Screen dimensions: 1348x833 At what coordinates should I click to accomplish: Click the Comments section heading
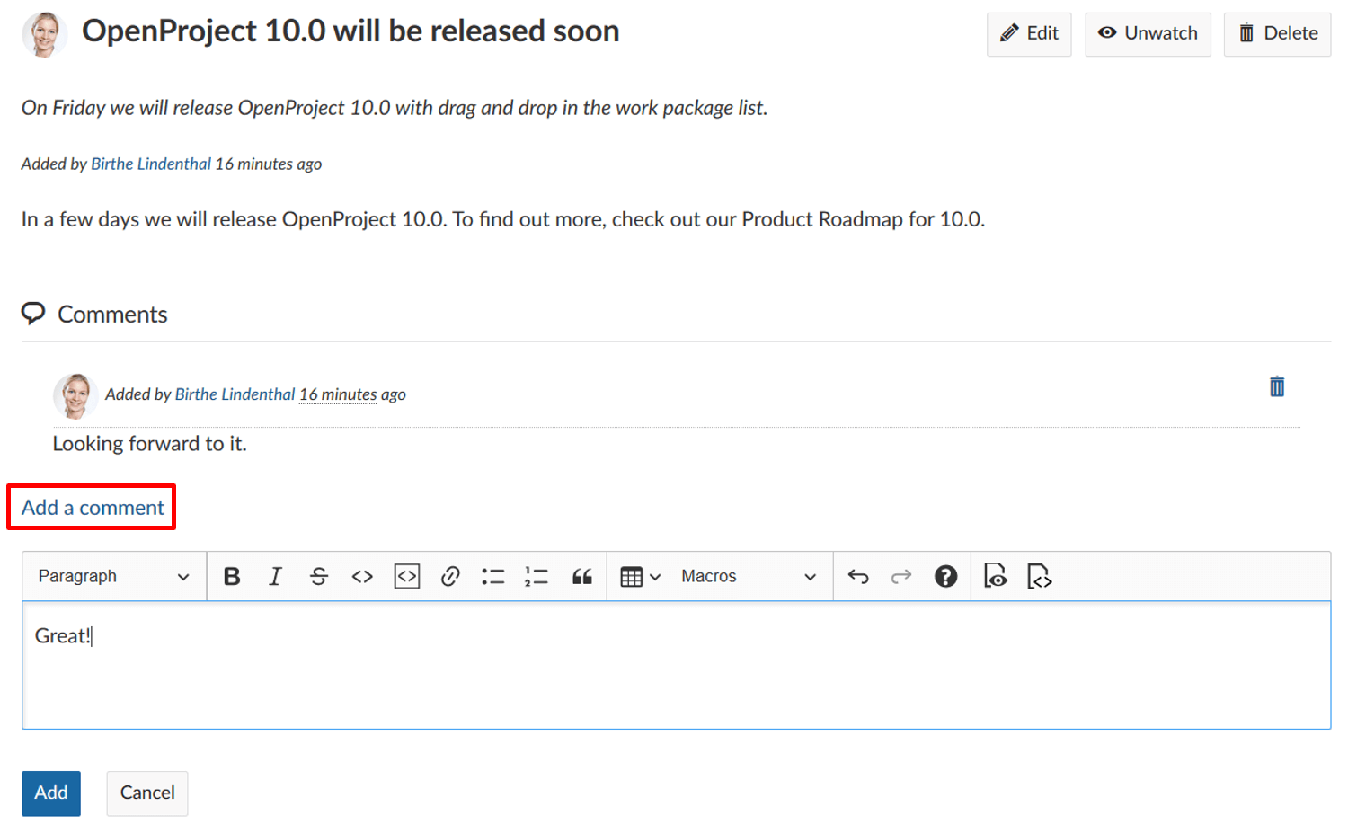click(x=112, y=315)
